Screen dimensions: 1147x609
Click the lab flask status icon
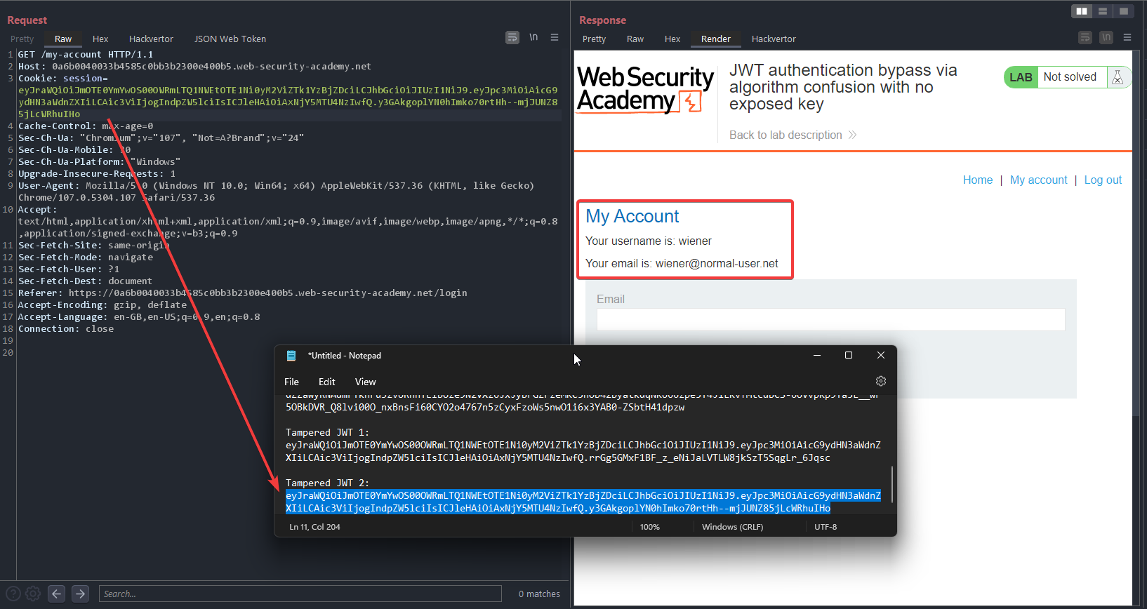tap(1118, 77)
